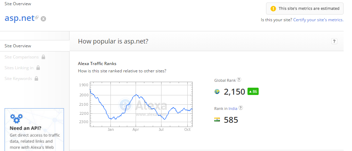This screenshot has width=352, height=151.
Task: Click the Site Overview breadcrumb text at top
Action: 18,4
